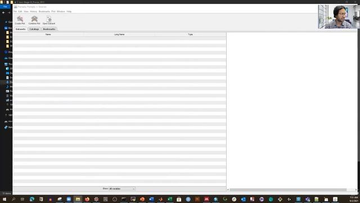The height and width of the screenshot is (203, 360).
Task: Open the Windows Start menu
Action: coord(4,199)
